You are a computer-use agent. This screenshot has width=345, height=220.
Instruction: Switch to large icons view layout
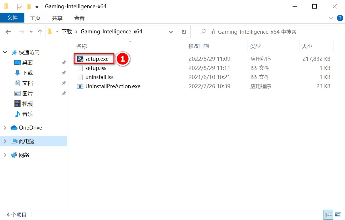[338, 215]
